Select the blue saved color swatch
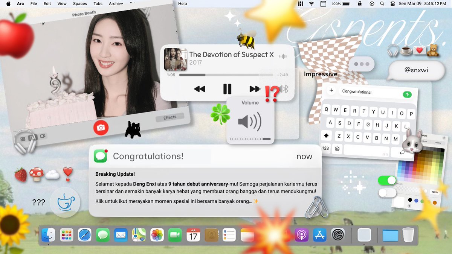This screenshot has width=452, height=254. click(x=416, y=201)
